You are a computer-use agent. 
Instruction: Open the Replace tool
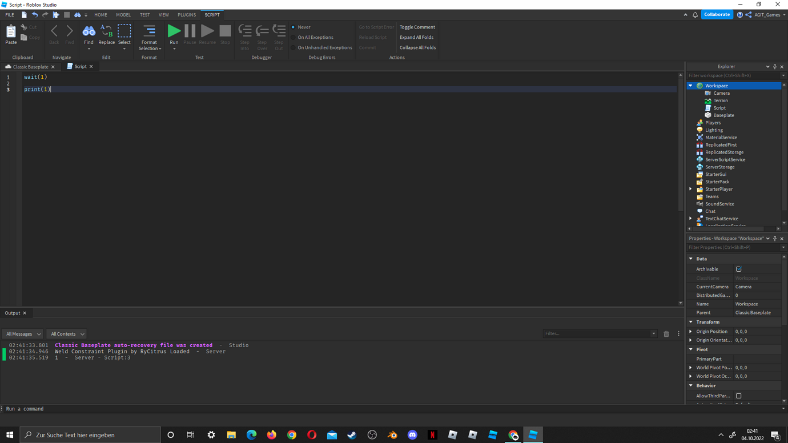[106, 35]
